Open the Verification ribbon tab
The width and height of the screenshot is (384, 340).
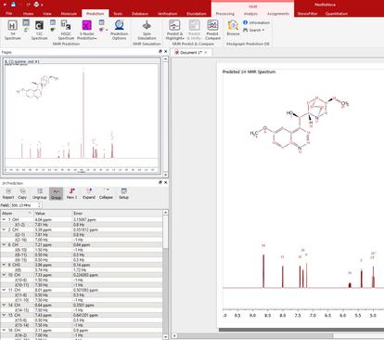point(168,14)
